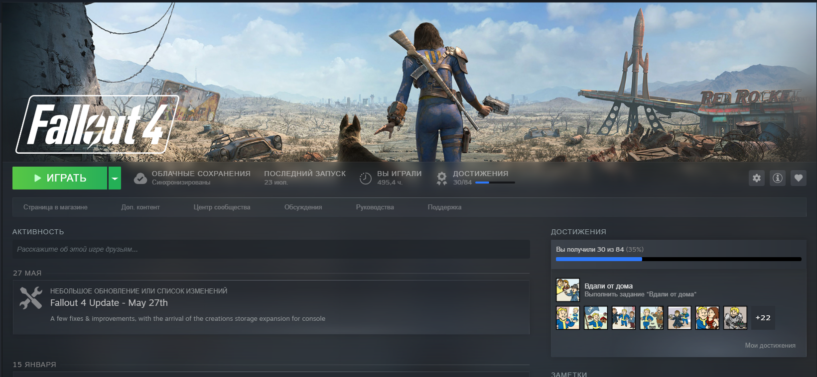Open the launch options dropdown next to ИГРАТЬ
This screenshot has height=377, width=817.
tap(115, 178)
